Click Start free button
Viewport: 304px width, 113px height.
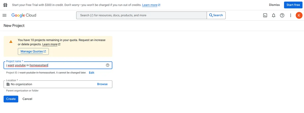pyautogui.click(x=293, y=5)
